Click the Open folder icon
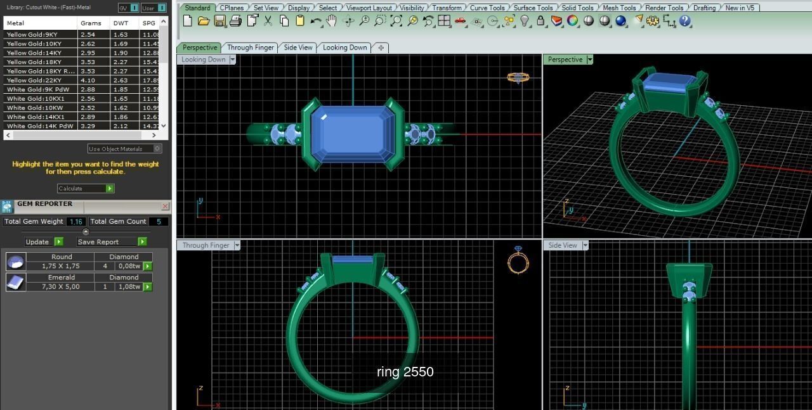The image size is (812, 410). [x=204, y=20]
